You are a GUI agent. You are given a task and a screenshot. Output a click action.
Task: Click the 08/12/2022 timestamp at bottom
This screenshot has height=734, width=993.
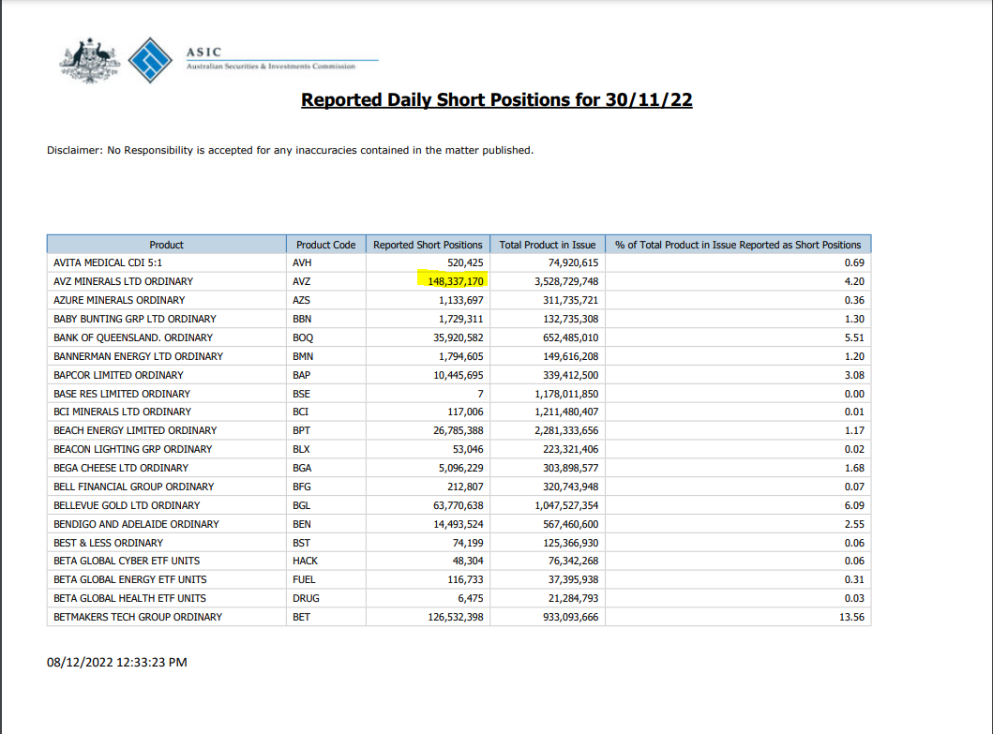pos(116,663)
